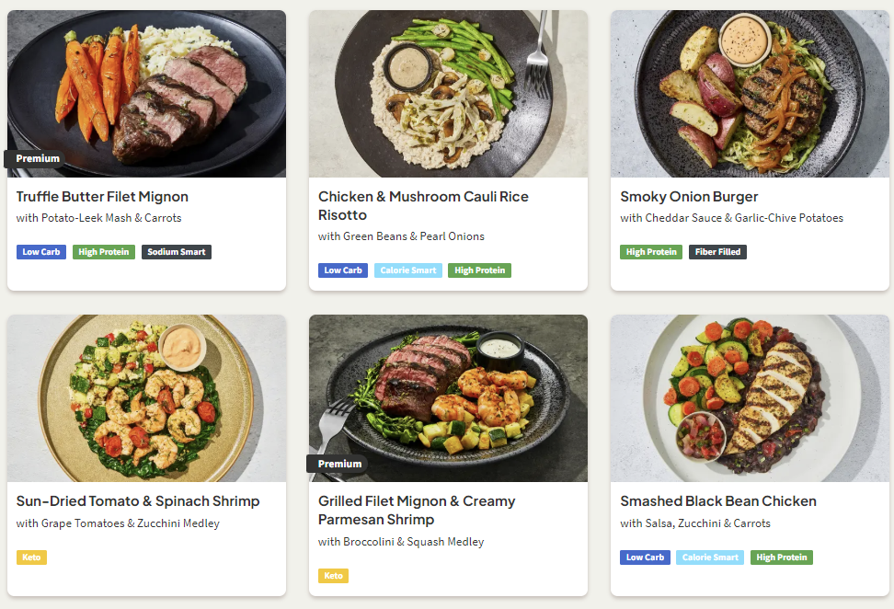The width and height of the screenshot is (894, 609).
Task: Select Calorie Smart tag on Smashed Black Bean Chicken
Action: [710, 557]
